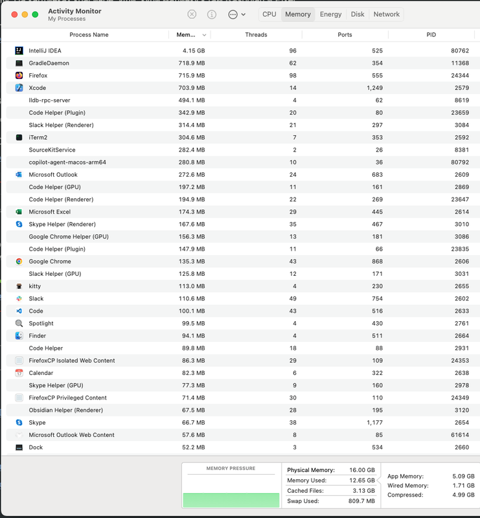Open the Network tab

(387, 14)
